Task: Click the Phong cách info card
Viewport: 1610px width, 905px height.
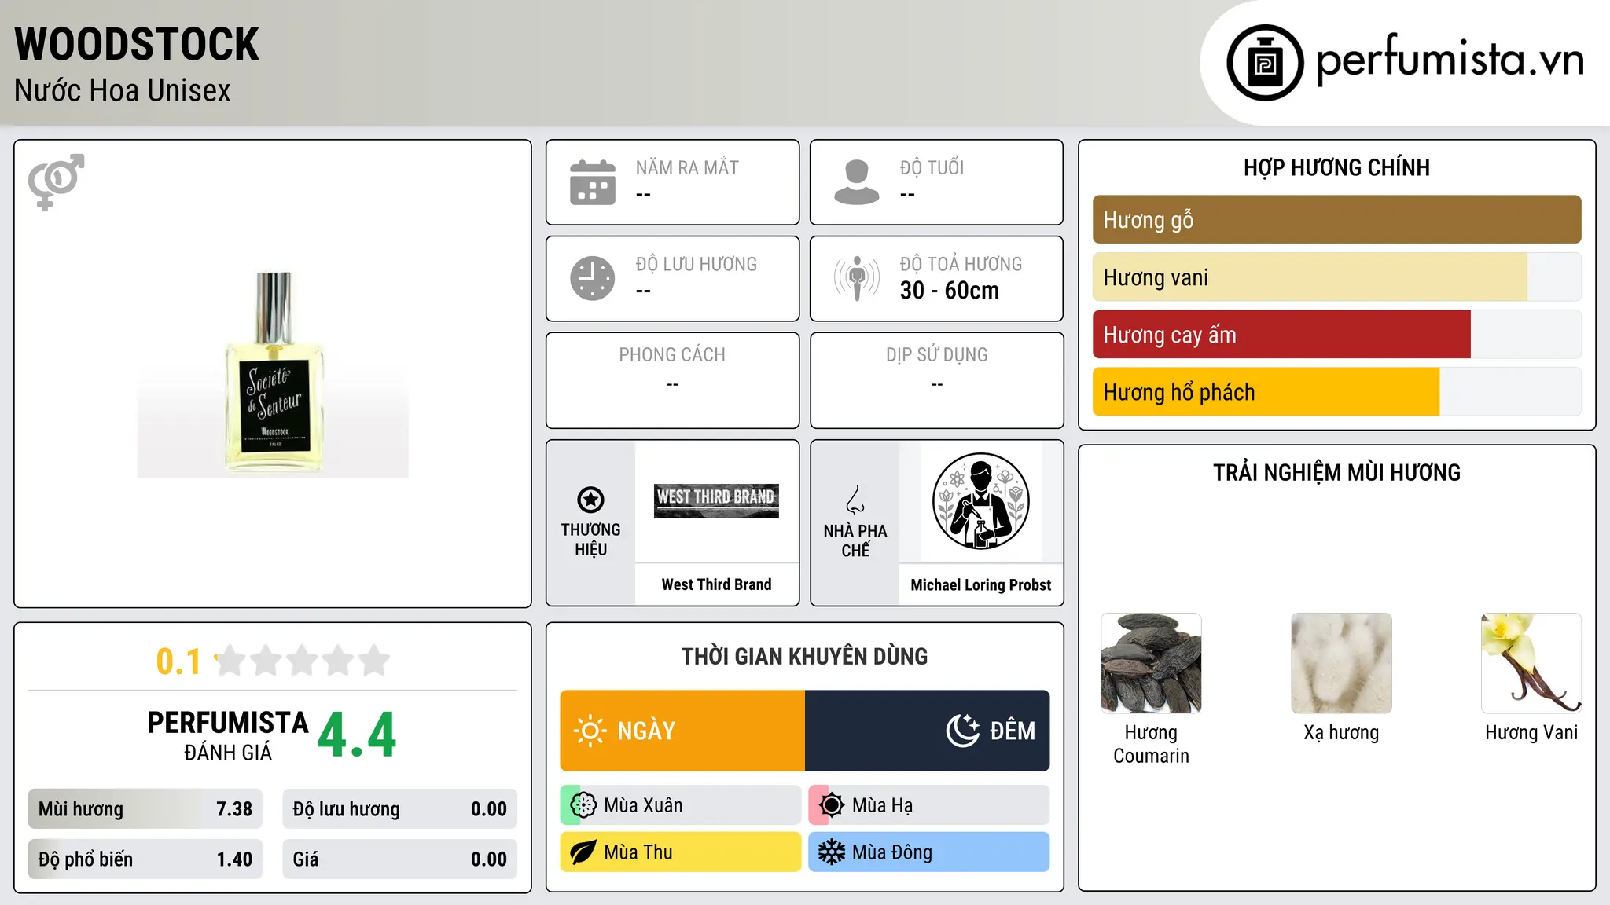Action: click(x=672, y=380)
